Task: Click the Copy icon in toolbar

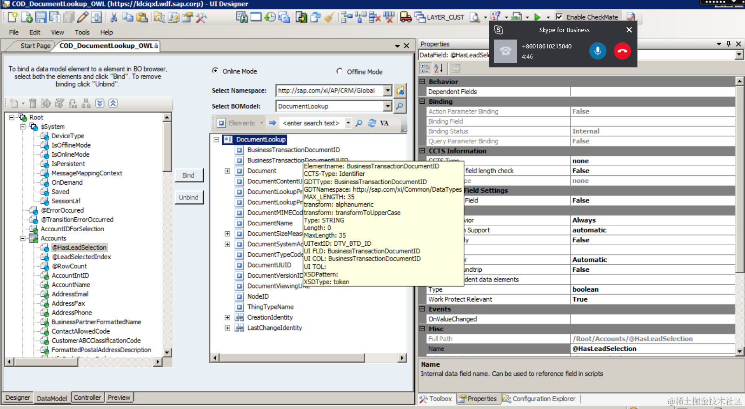Action: [x=128, y=17]
